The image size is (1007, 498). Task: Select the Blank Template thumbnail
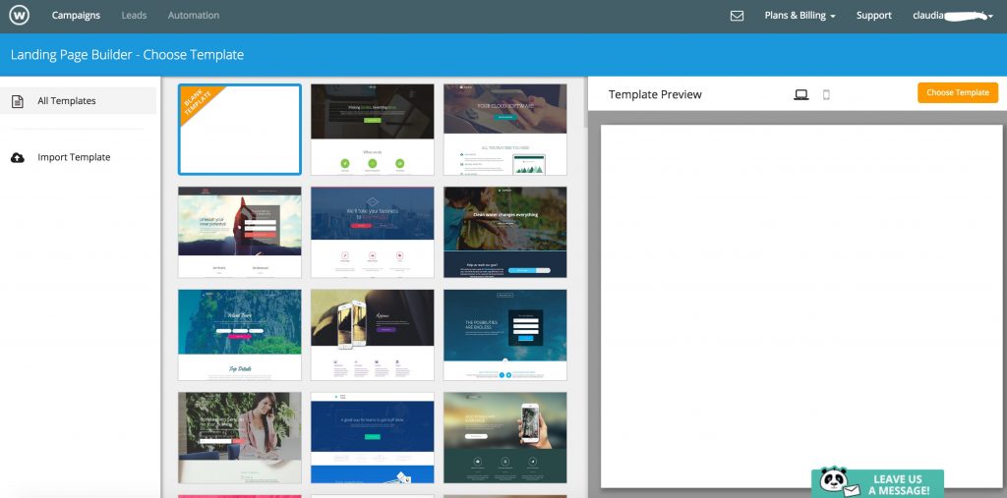(239, 129)
